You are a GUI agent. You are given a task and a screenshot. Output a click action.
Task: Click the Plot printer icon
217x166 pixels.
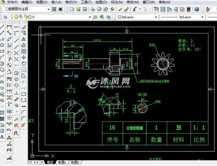point(93,9)
